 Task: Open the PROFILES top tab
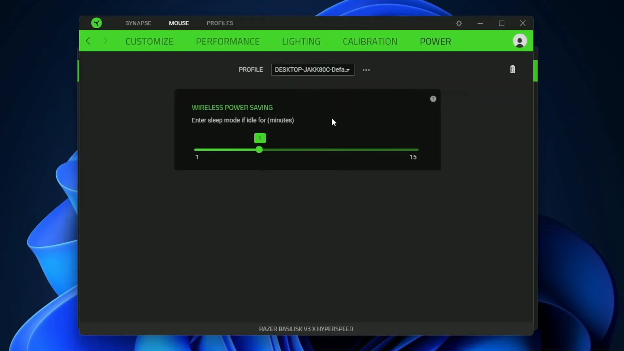tap(220, 23)
